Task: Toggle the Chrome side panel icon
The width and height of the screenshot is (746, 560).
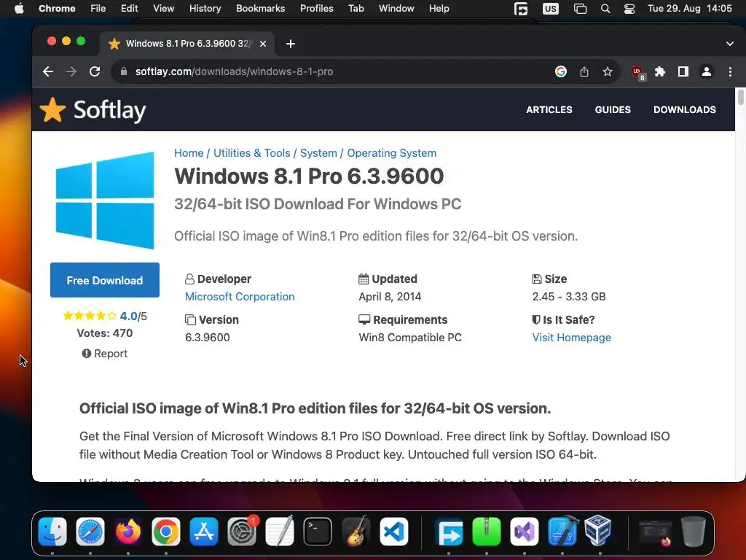Action: coord(683,71)
